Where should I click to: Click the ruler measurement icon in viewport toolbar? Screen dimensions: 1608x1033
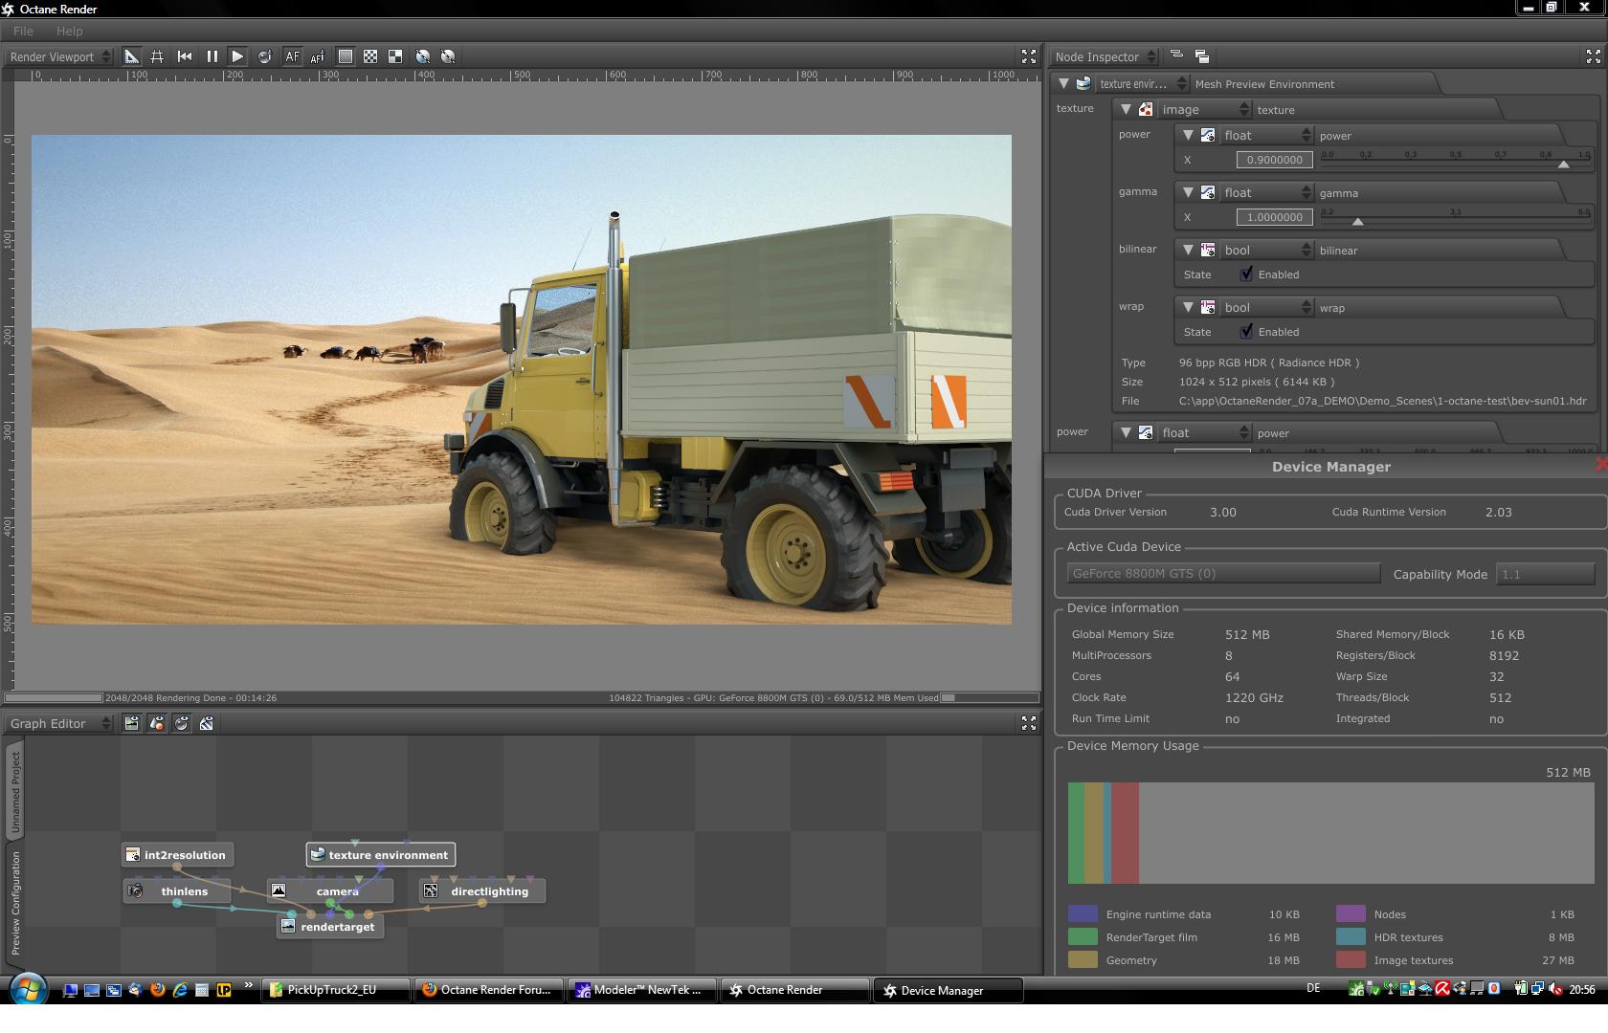coord(132,57)
